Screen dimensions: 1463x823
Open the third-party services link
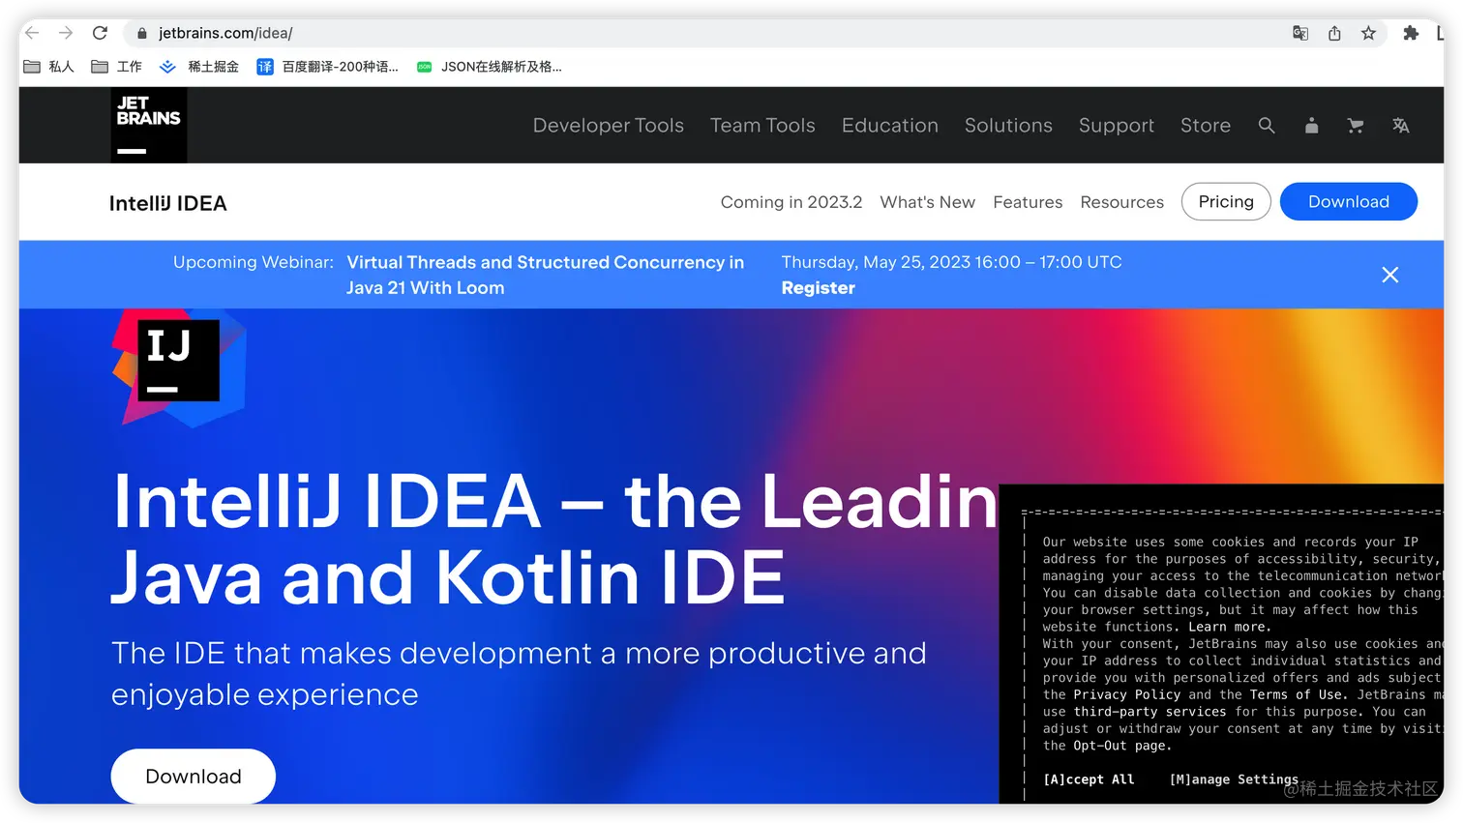click(1150, 712)
